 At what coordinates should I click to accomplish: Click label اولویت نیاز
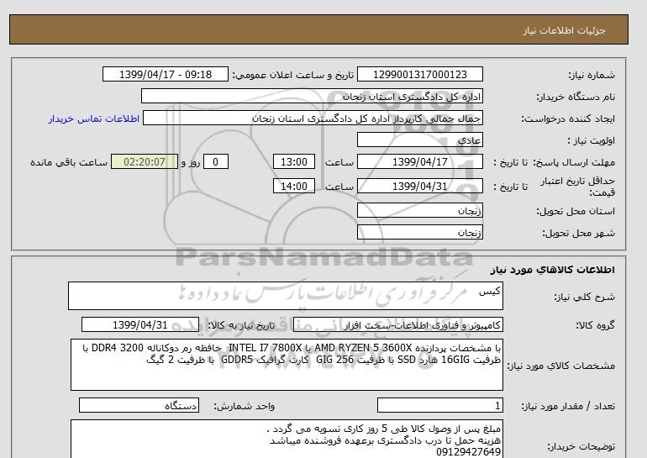592,140
